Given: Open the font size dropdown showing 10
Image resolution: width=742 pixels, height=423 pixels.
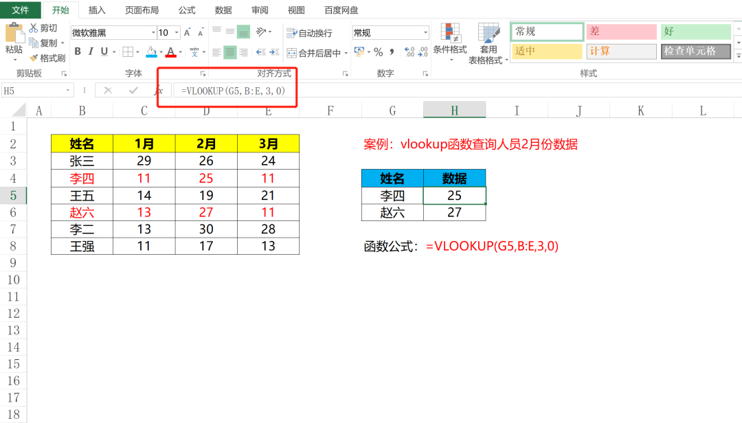Looking at the screenshot, I should click(177, 33).
